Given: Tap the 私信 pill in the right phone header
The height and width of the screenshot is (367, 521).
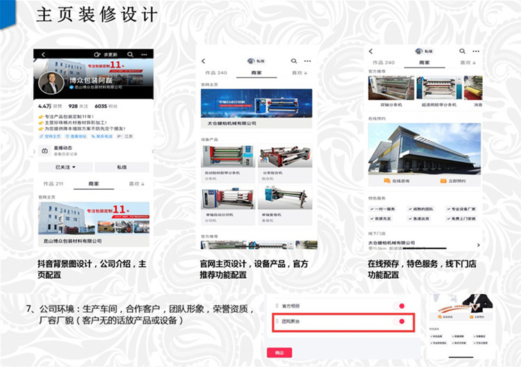Looking at the screenshot, I should tap(424, 51).
